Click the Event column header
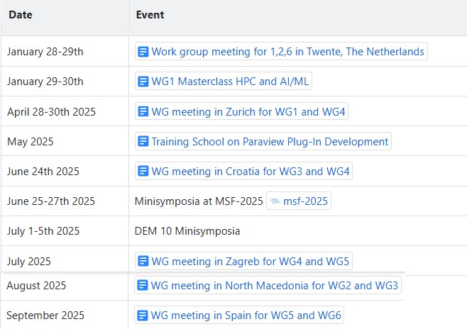Screen dimensions: 467x329 150,15
